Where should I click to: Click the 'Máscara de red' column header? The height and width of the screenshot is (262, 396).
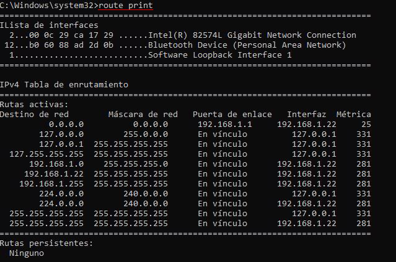pos(143,115)
